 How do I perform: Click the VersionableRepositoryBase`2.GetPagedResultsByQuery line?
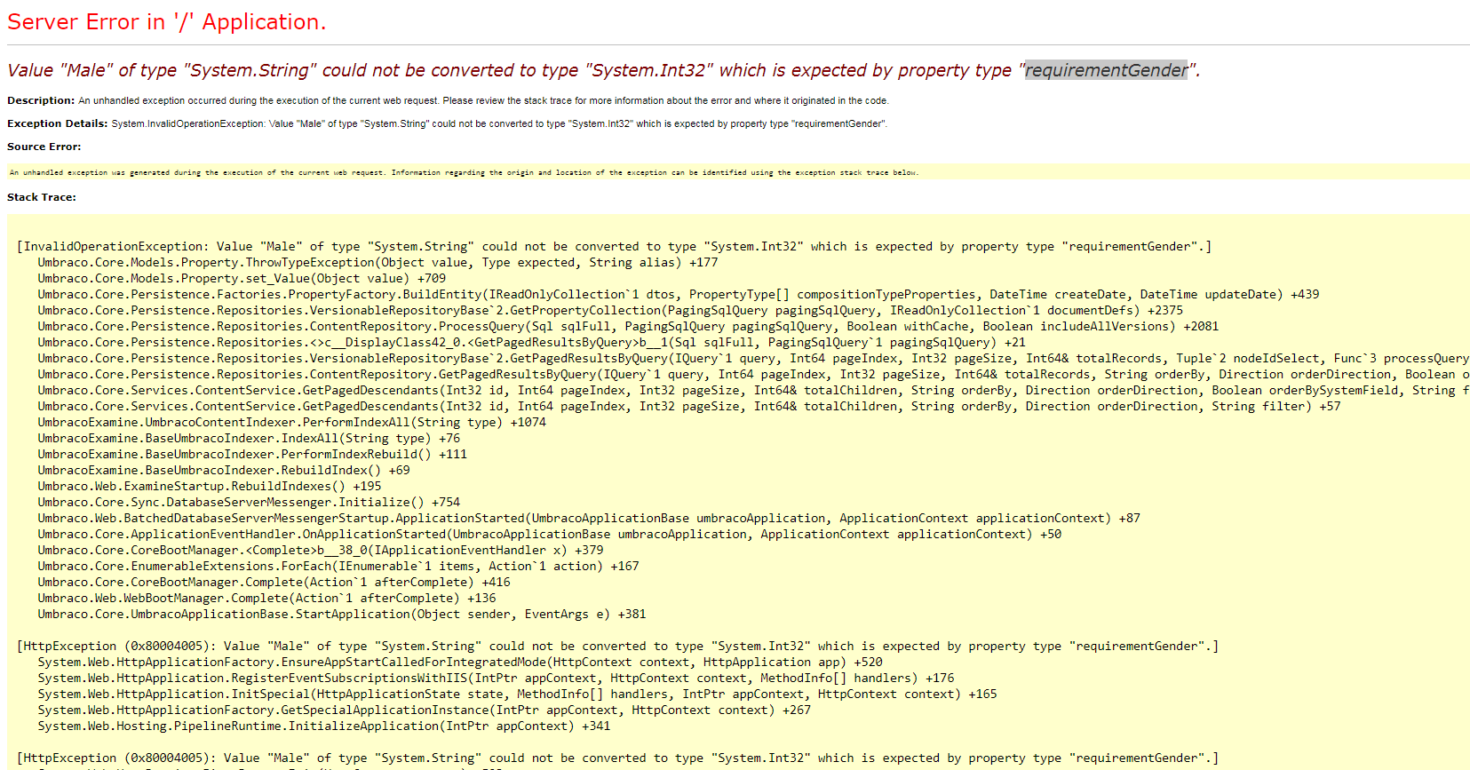[x=753, y=359]
